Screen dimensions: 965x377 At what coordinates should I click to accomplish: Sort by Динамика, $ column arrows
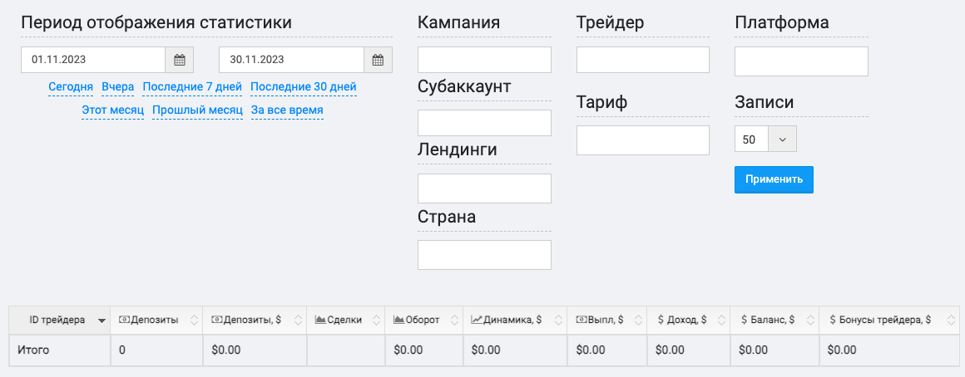pyautogui.click(x=558, y=320)
